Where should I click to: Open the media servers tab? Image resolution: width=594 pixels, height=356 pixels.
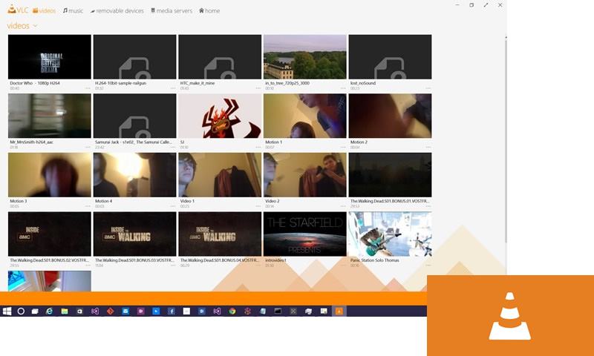coord(172,10)
